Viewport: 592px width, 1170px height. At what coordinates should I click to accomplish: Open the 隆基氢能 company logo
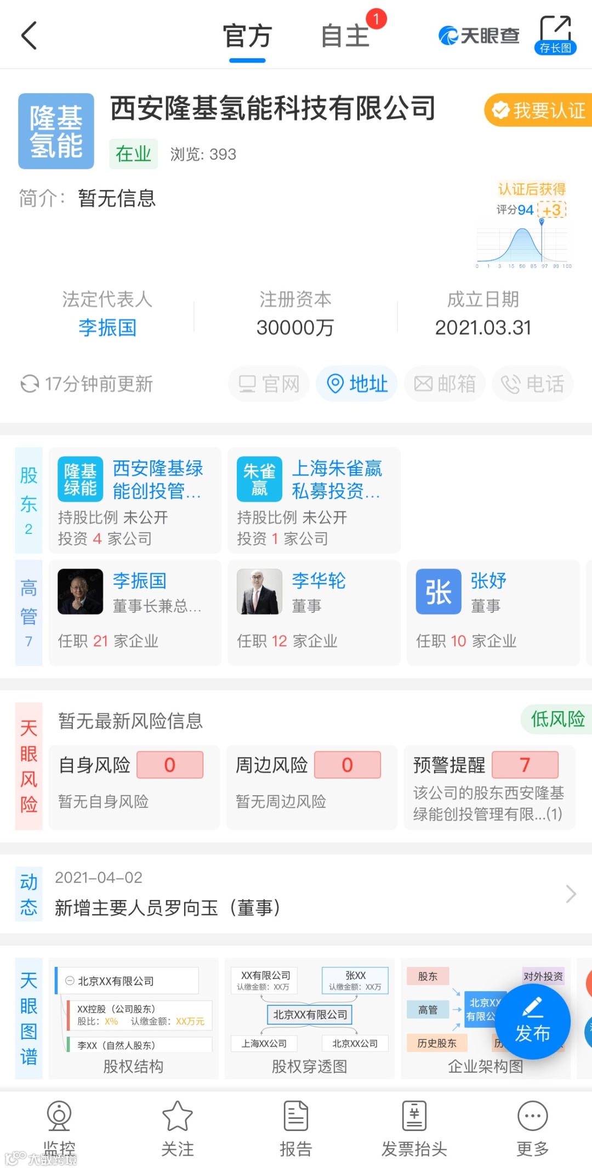56,131
